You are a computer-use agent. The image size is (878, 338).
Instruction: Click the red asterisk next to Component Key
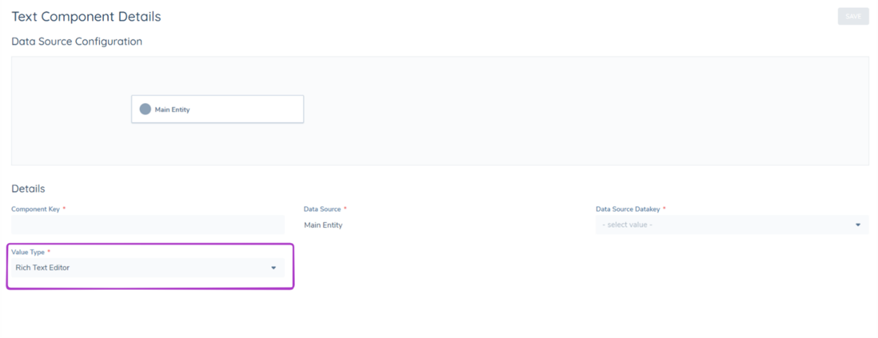[x=64, y=209]
